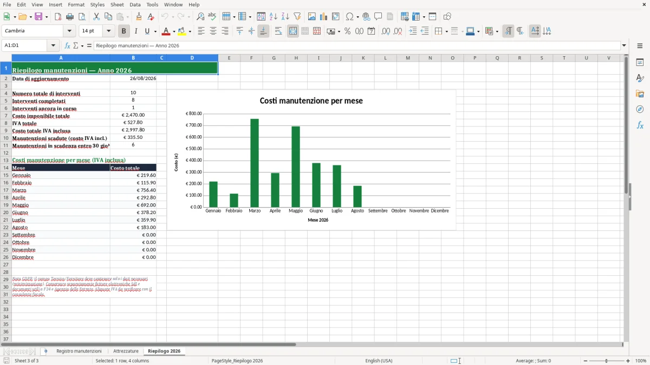
Task: Click the Print icon
Action: tap(70, 17)
